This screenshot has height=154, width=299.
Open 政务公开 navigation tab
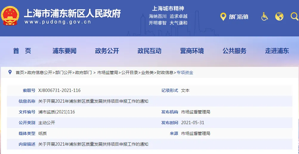coord(107,51)
